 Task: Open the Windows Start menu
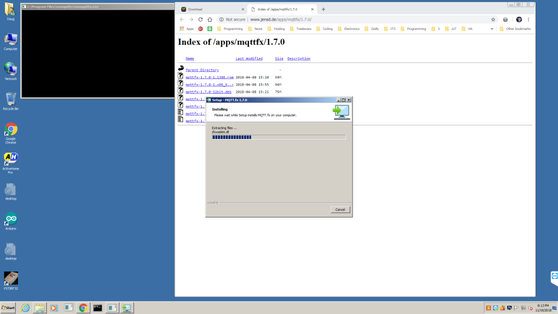[x=8, y=308]
